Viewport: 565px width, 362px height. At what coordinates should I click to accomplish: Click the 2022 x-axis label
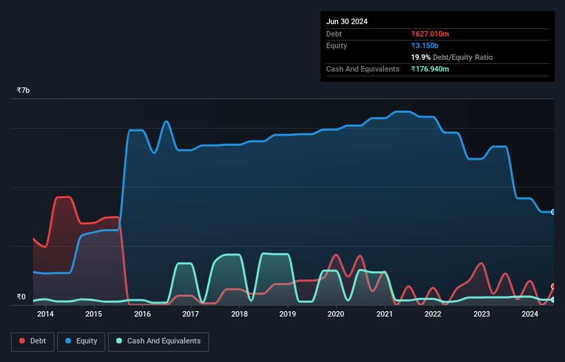tap(433, 314)
